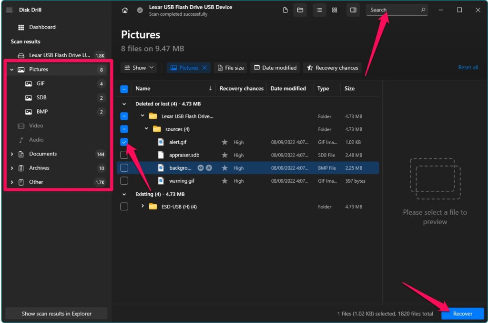Expand the ESD-USB (H) folder
The image size is (488, 323).
142,207
